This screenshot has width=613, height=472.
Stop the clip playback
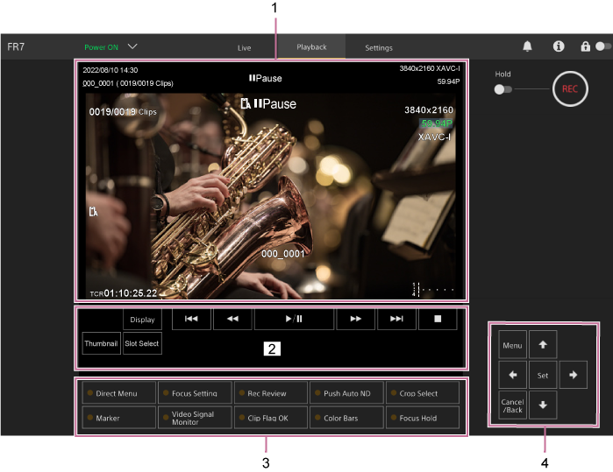pyautogui.click(x=437, y=320)
